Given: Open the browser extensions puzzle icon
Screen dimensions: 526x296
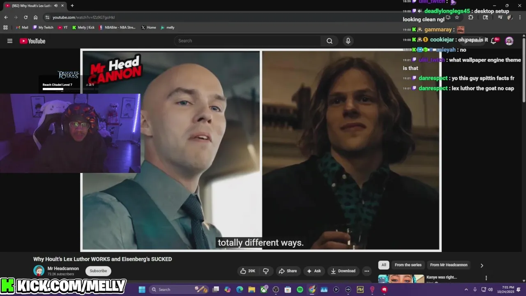Looking at the screenshot, I should (x=471, y=17).
